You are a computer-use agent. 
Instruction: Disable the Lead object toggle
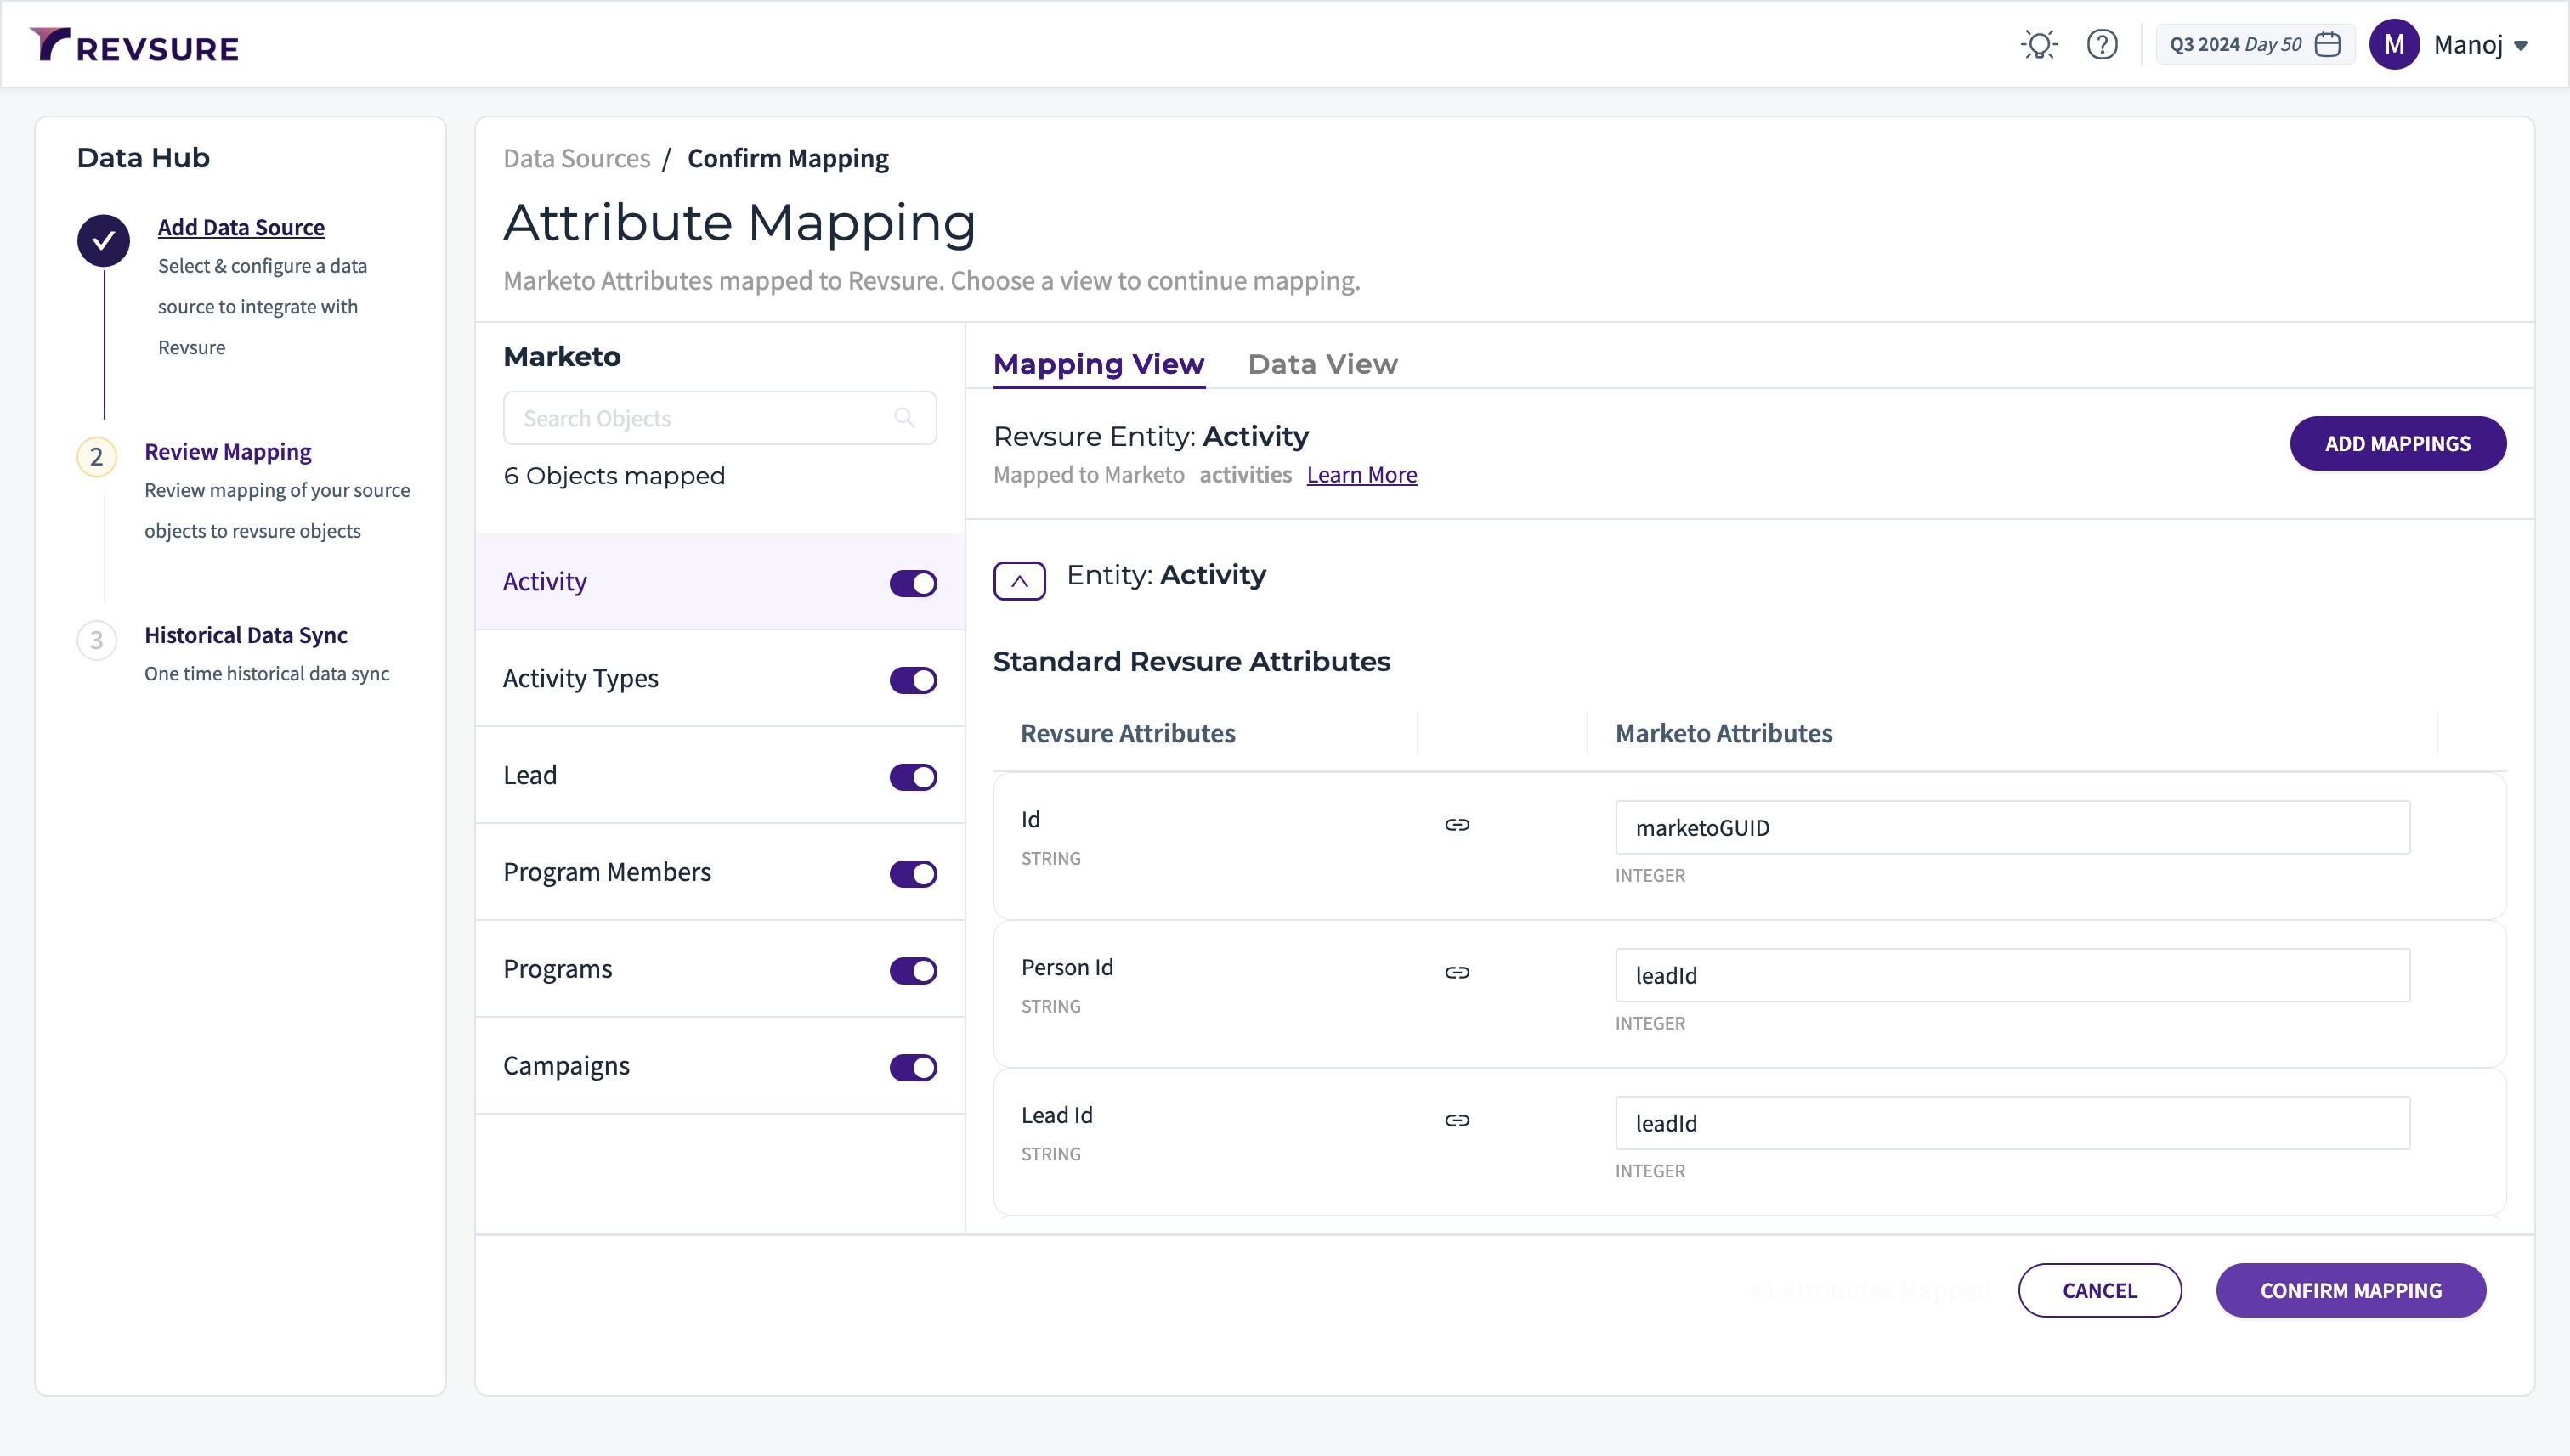click(x=913, y=777)
